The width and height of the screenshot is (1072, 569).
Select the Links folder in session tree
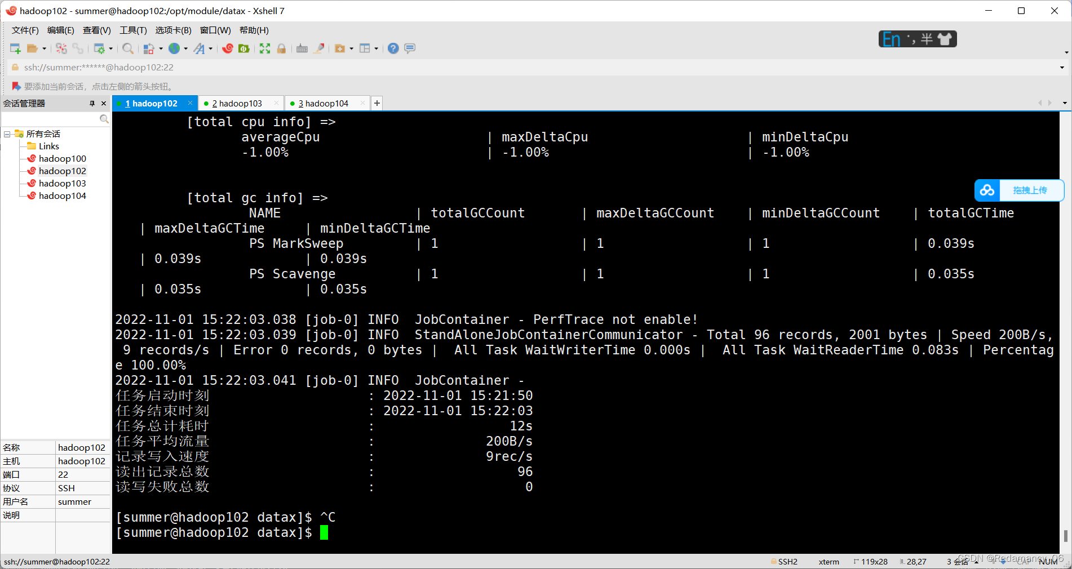pos(49,146)
